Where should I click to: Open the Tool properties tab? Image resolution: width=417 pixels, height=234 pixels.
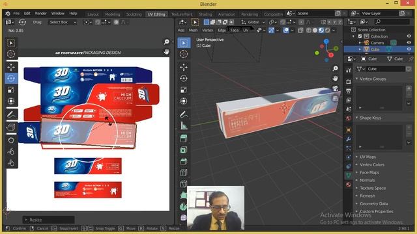click(349, 70)
